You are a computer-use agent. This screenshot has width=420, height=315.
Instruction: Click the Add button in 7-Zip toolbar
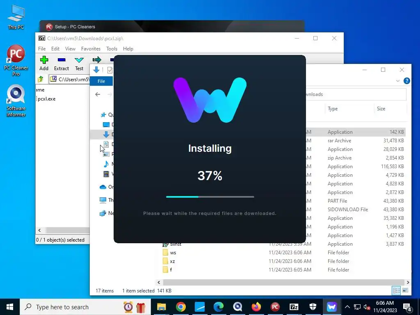tap(44, 63)
